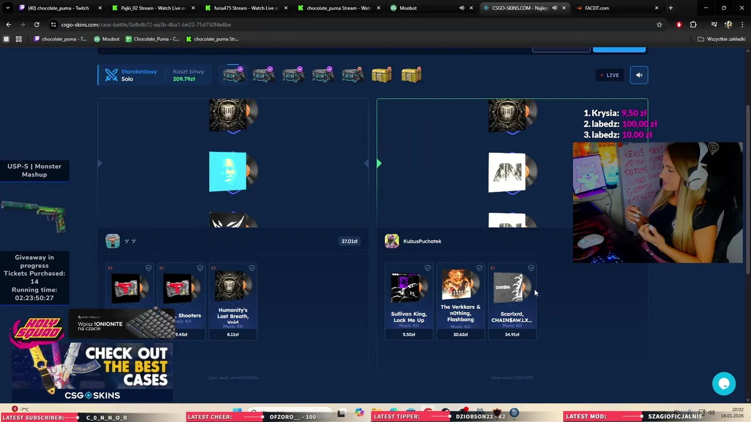The image size is (751, 422).
Task: Select the first dark case with purple badge
Action: 234,75
